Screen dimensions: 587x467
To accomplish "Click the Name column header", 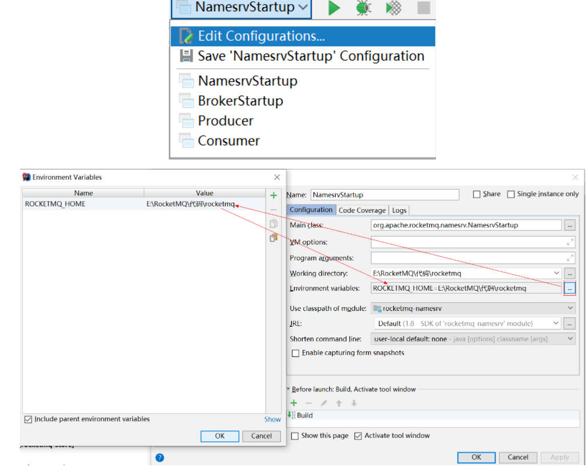I will (83, 193).
